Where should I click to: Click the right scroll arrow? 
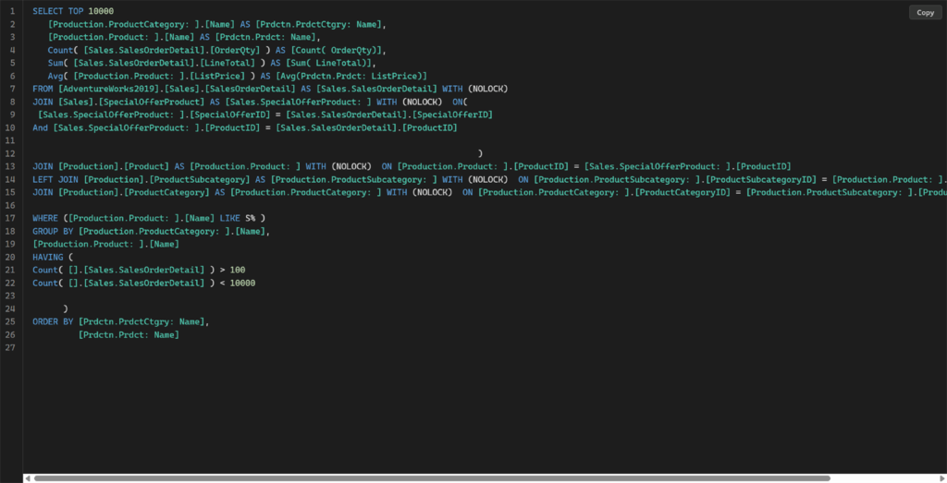[x=942, y=478]
